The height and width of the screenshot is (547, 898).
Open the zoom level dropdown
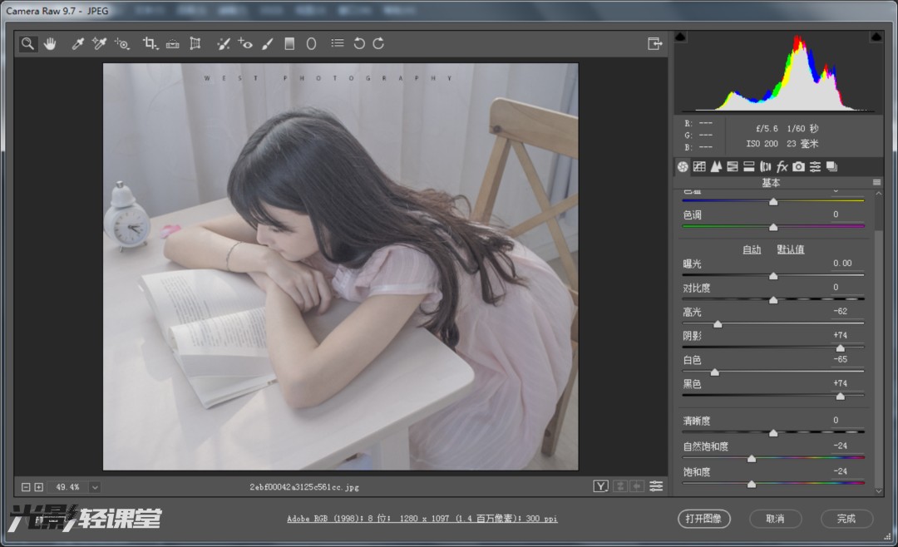[95, 487]
